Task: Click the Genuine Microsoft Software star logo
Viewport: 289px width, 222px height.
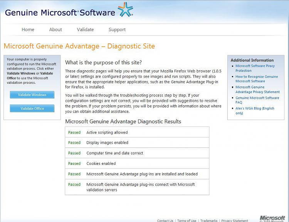Action: tap(126, 10)
